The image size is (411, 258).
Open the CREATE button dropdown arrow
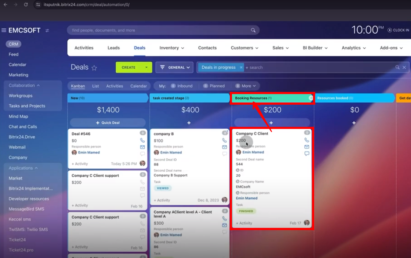[x=146, y=67]
